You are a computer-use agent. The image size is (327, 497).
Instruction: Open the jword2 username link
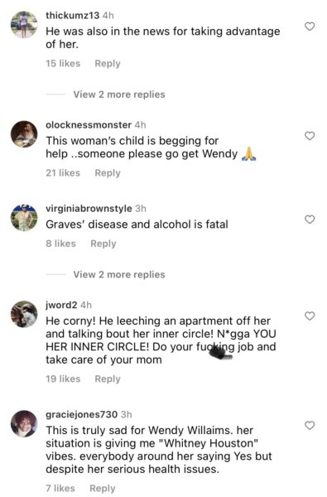[x=61, y=305]
